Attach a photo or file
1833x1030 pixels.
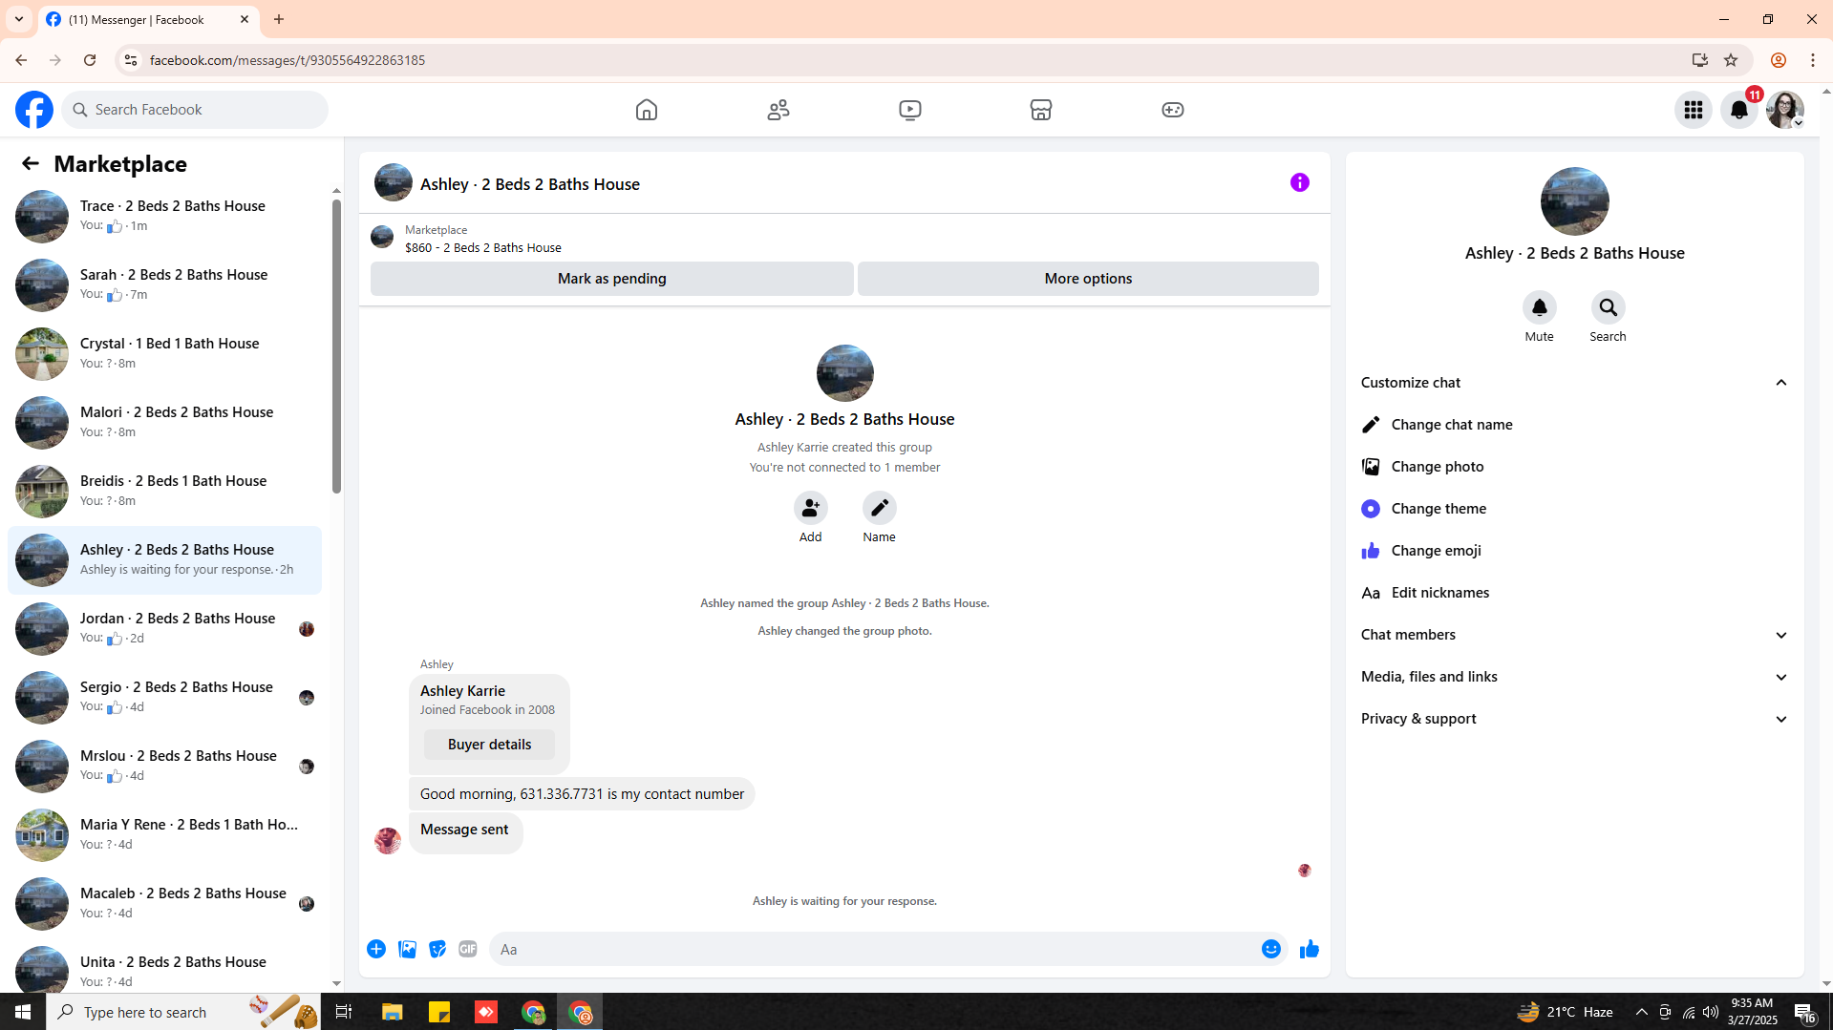(x=407, y=949)
